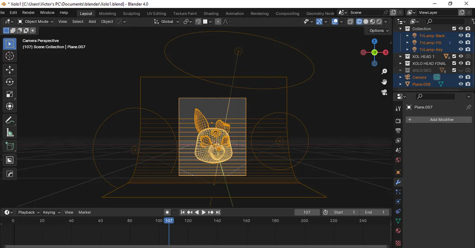
Task: Open the Output properties tab
Action: pyautogui.click(x=398, y=131)
